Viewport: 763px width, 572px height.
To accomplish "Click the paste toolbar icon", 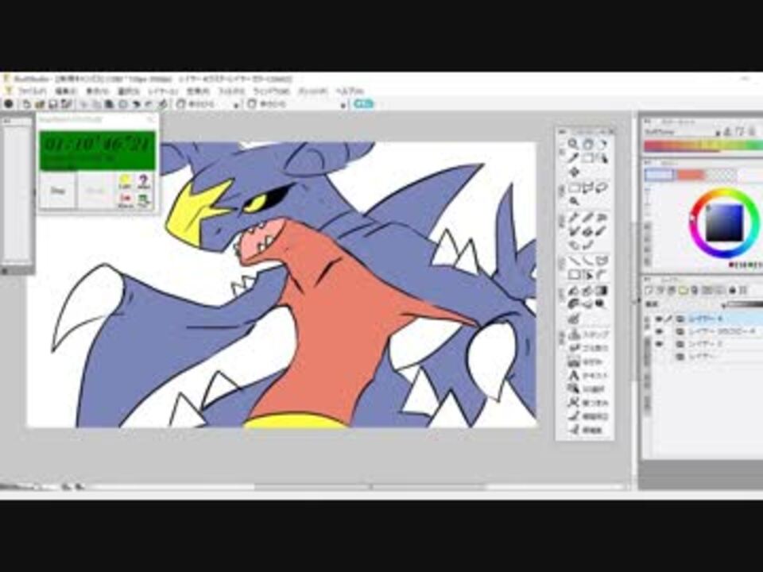I will [x=110, y=104].
